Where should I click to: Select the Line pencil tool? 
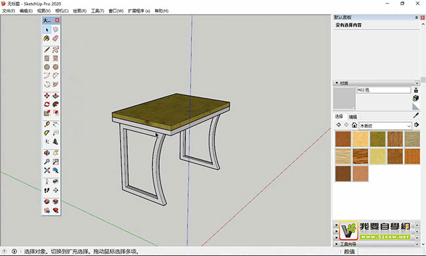[47, 50]
